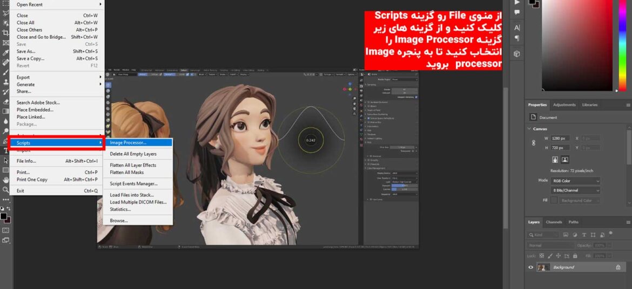Select the Hand tool
632x289 pixels.
[5, 180]
